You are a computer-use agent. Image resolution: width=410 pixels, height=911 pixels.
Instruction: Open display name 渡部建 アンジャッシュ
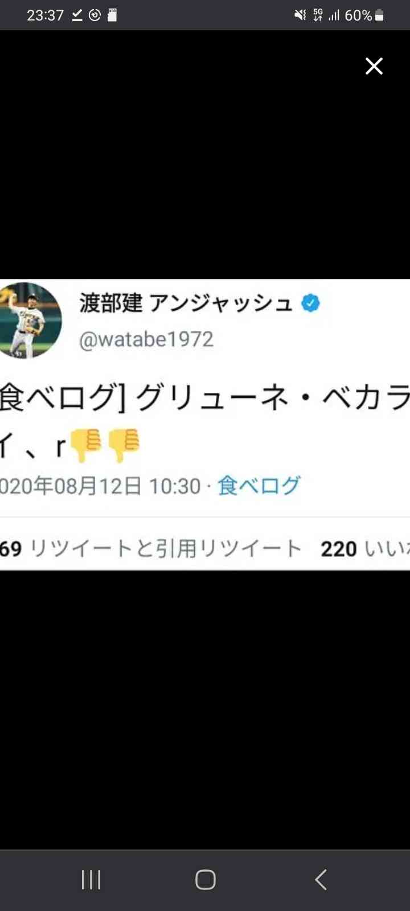[186, 303]
